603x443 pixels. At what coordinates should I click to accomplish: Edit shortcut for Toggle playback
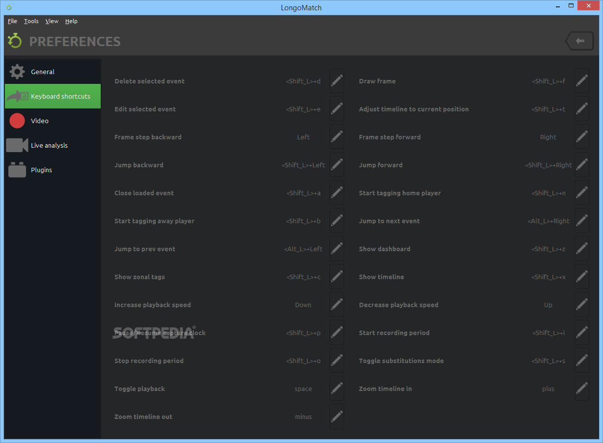pyautogui.click(x=337, y=389)
